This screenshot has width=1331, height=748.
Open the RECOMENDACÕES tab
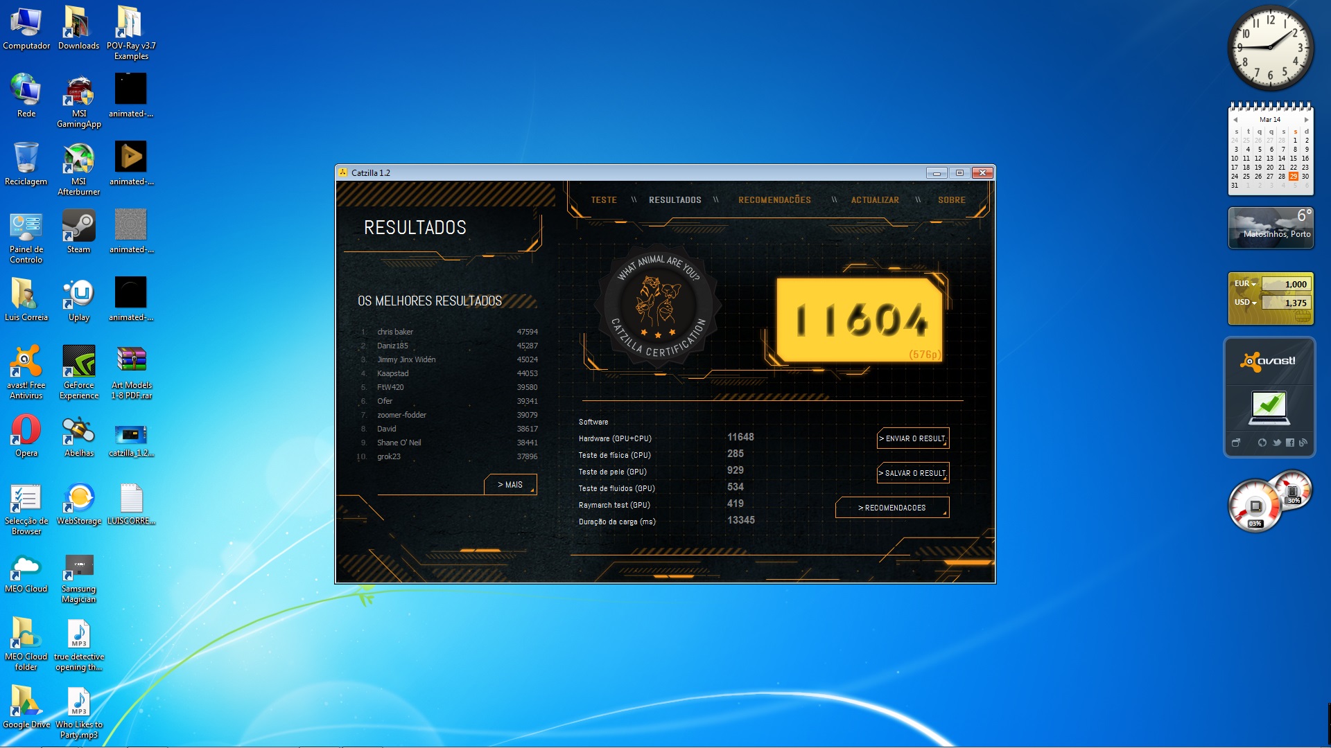click(774, 199)
